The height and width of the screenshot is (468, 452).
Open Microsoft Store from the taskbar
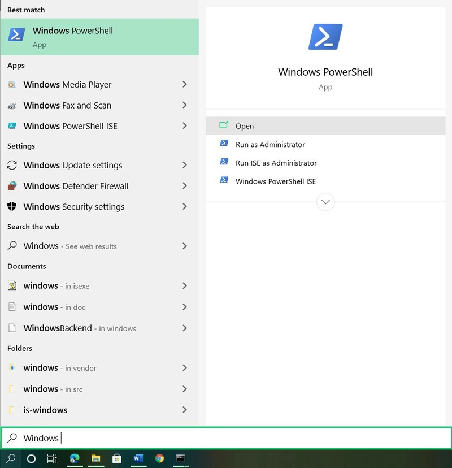[116, 458]
